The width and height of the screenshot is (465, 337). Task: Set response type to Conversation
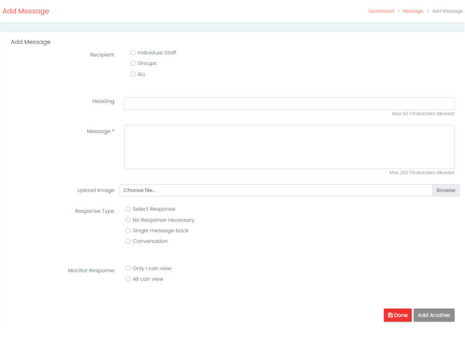click(x=128, y=241)
